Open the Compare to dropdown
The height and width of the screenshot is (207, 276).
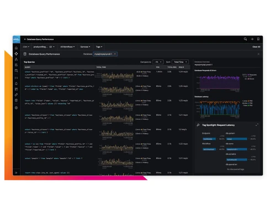pos(158,62)
